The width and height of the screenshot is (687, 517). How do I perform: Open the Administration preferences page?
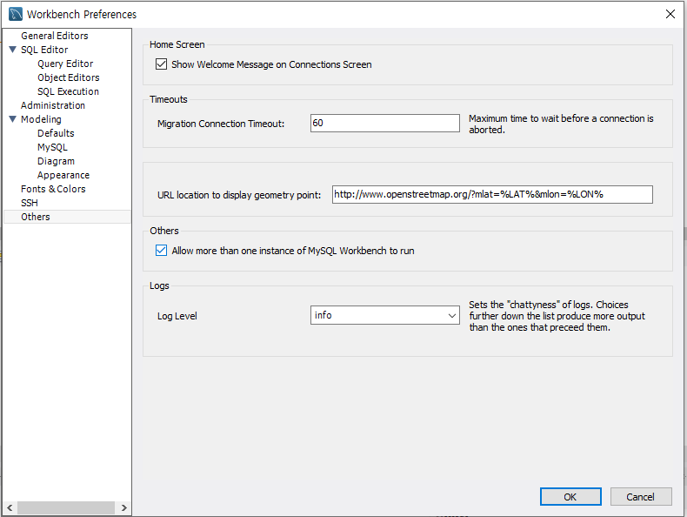pyautogui.click(x=52, y=105)
